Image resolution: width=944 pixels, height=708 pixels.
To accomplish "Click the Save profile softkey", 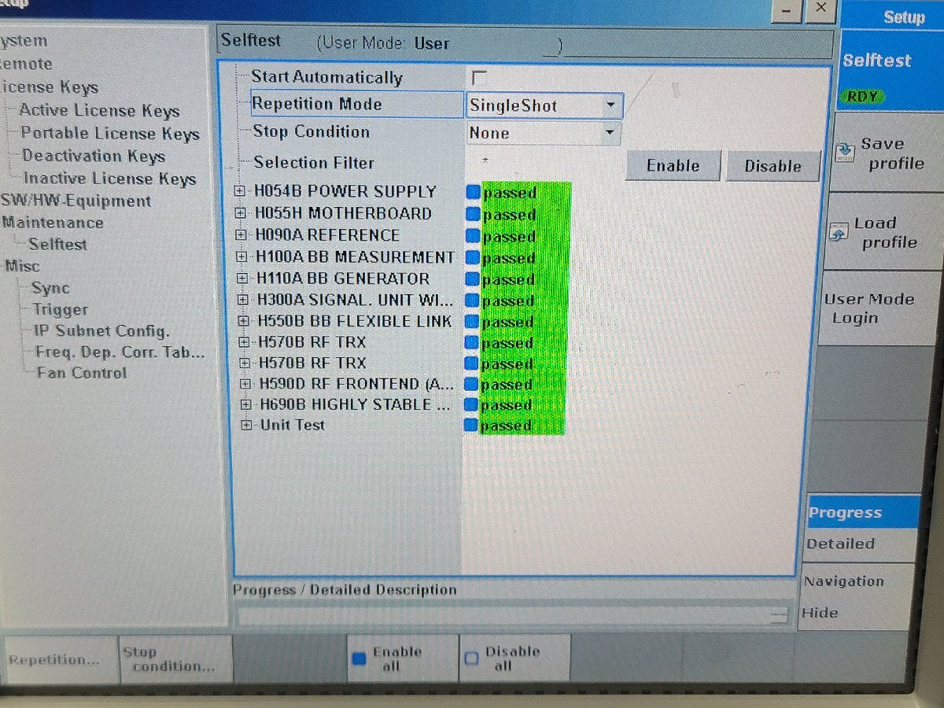I will (x=887, y=153).
